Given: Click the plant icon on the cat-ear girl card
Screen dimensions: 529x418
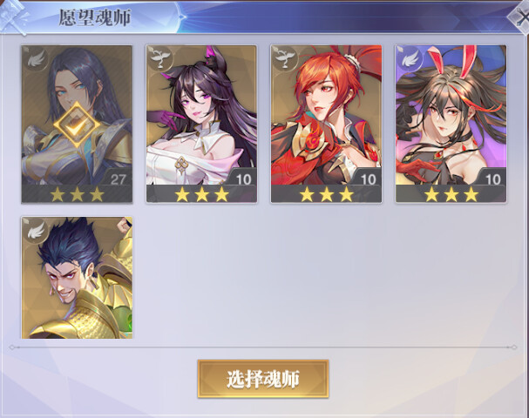Looking at the screenshot, I should pyautogui.click(x=159, y=57).
